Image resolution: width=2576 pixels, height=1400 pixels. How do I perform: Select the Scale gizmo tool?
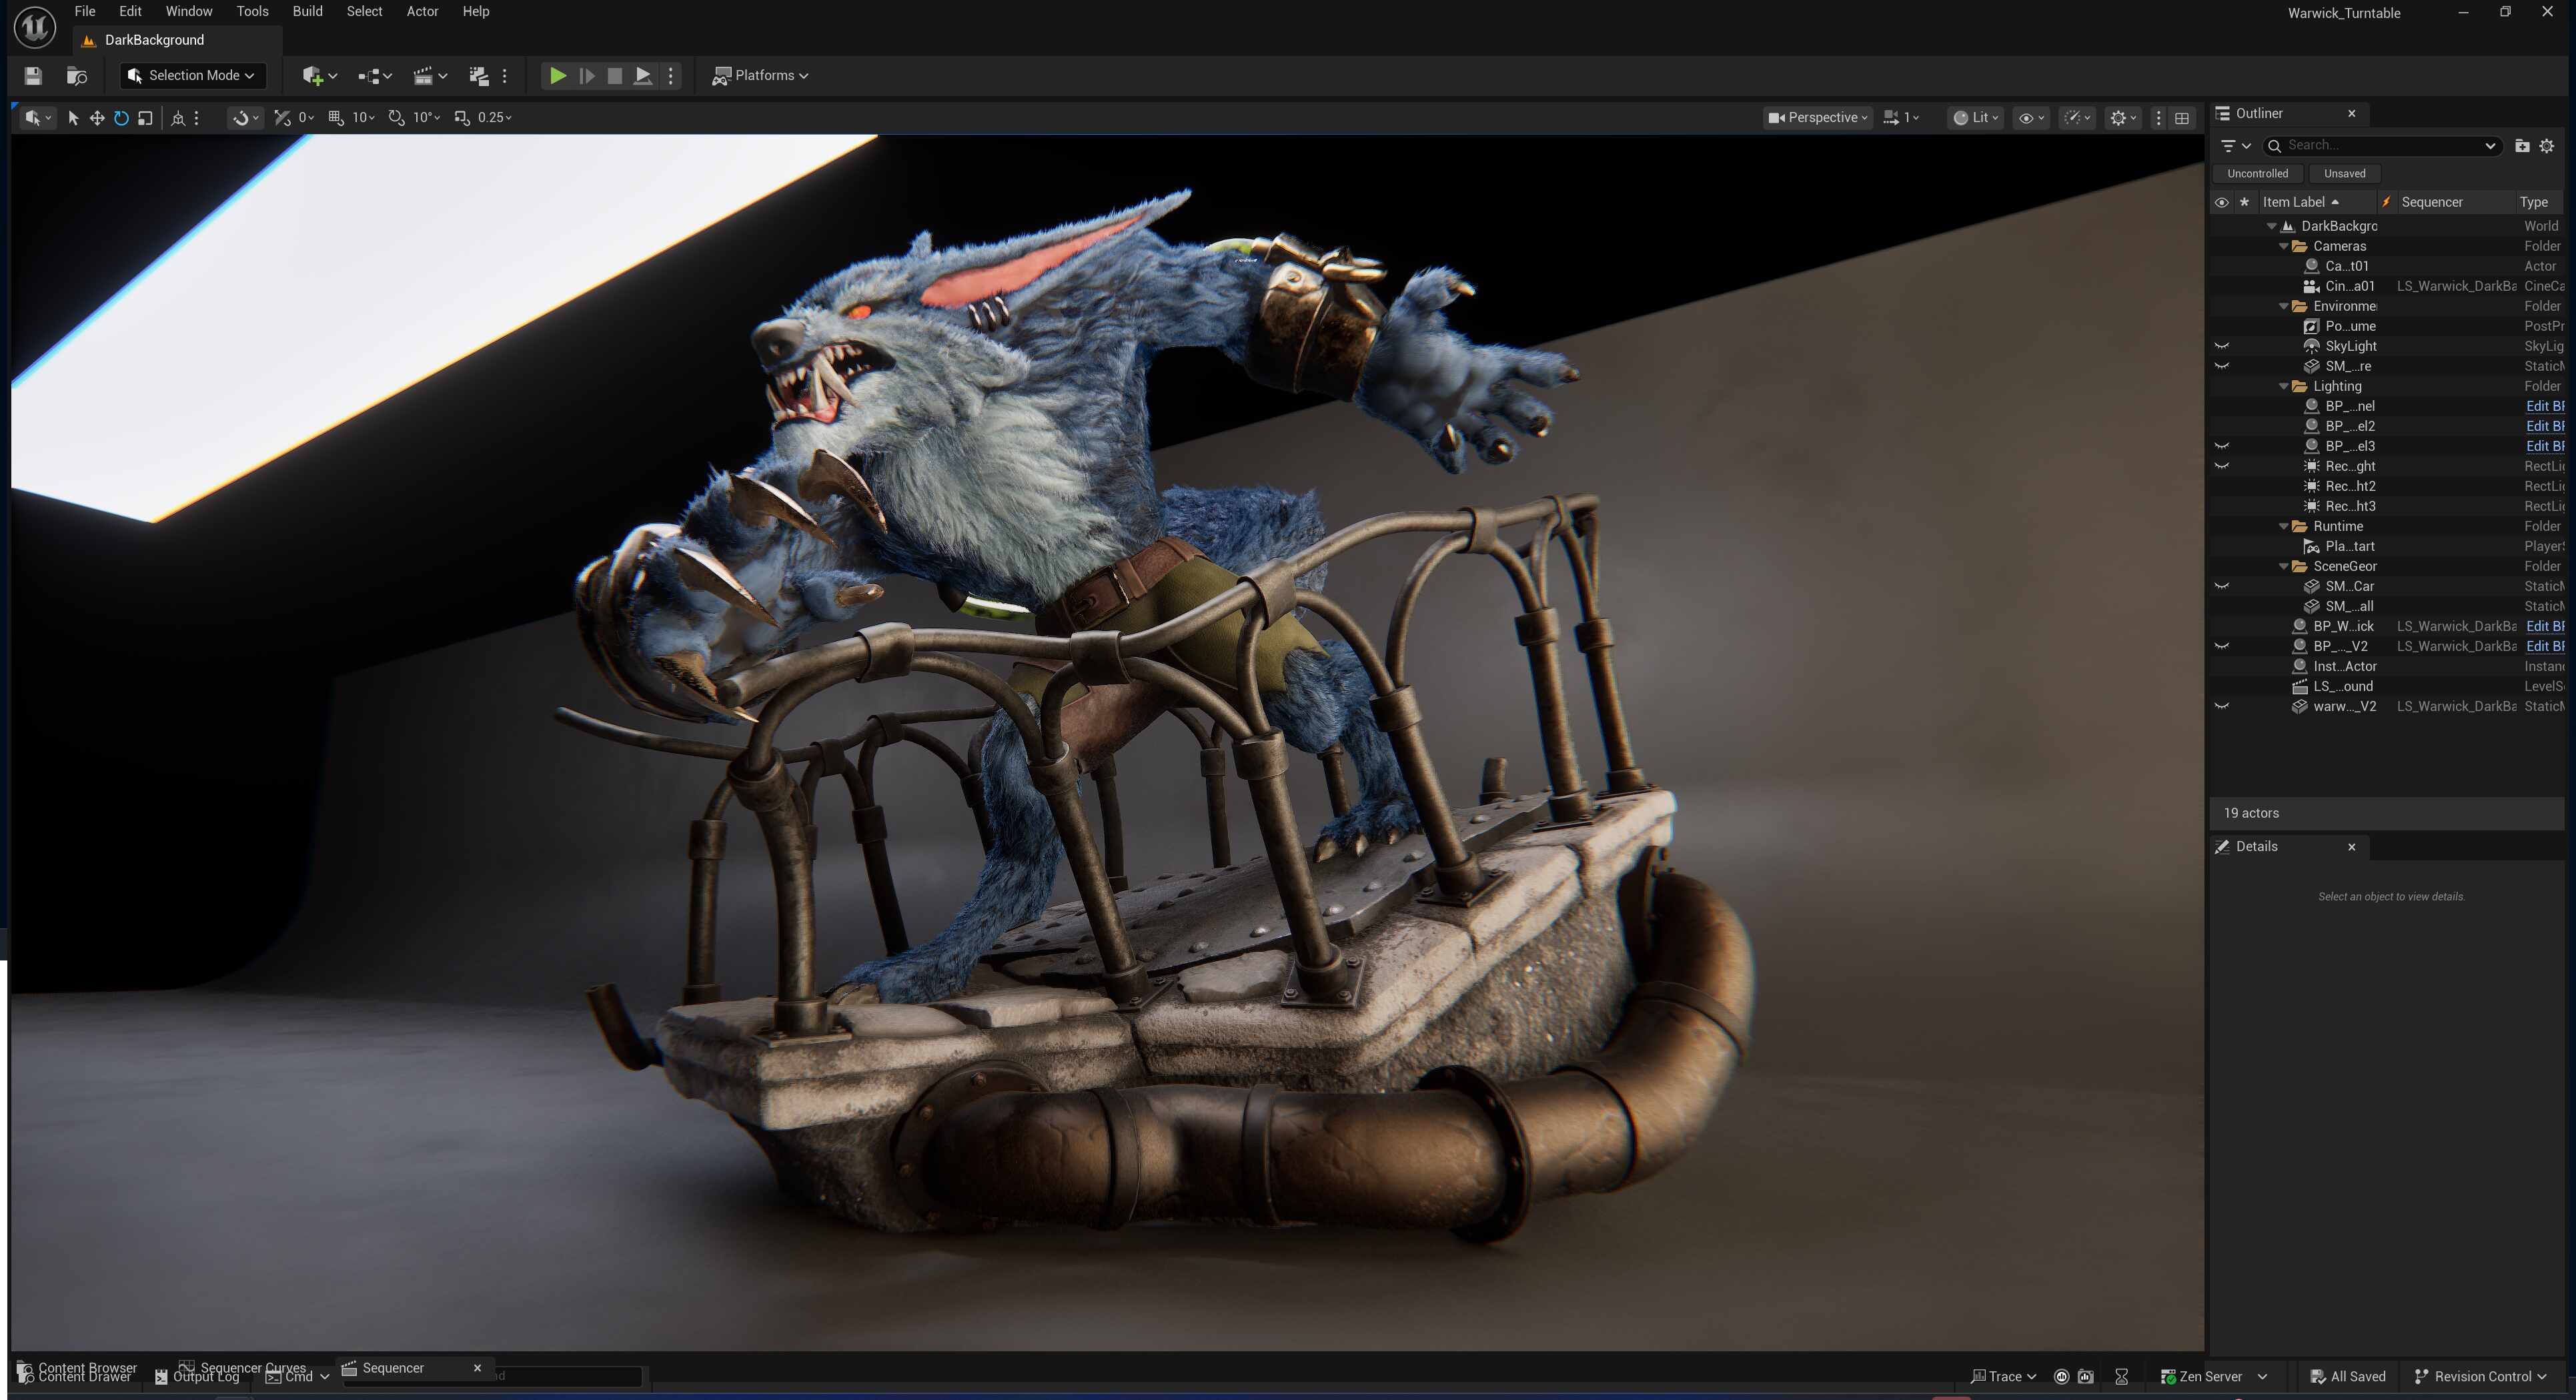(x=146, y=118)
